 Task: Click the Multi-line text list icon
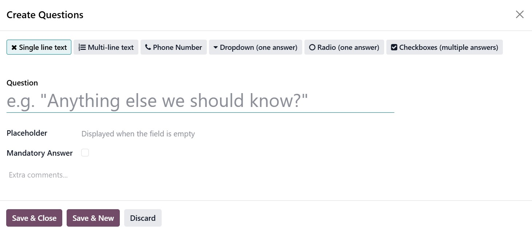82,47
